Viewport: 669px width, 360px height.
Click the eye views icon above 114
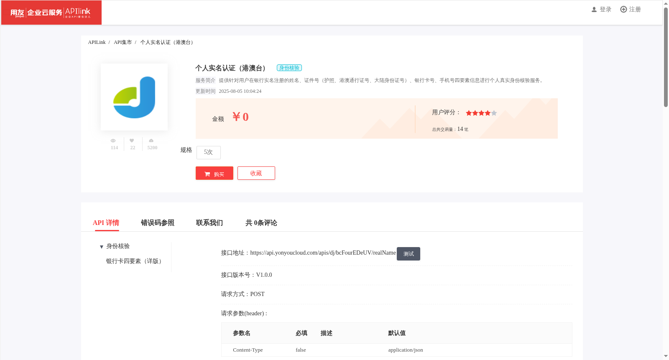[113, 140]
